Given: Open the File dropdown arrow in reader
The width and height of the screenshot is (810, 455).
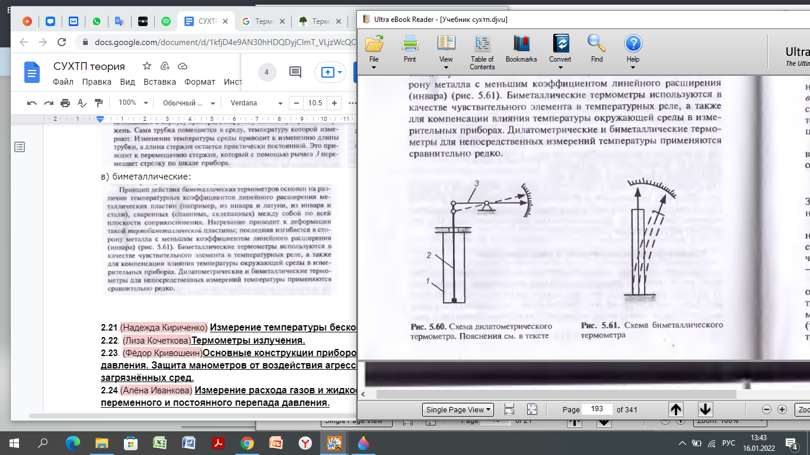Looking at the screenshot, I should point(374,68).
